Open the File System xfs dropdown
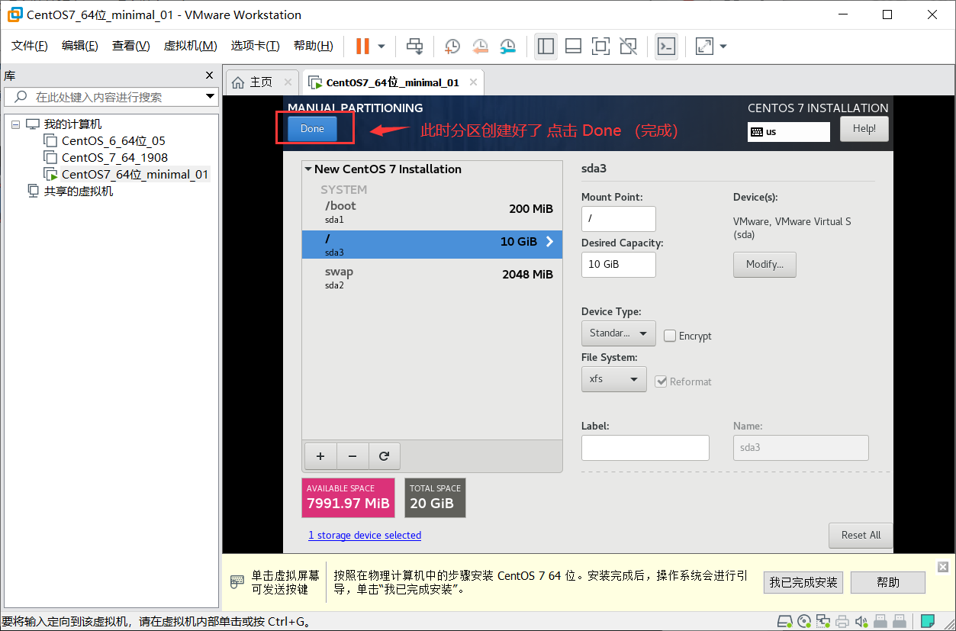 613,378
